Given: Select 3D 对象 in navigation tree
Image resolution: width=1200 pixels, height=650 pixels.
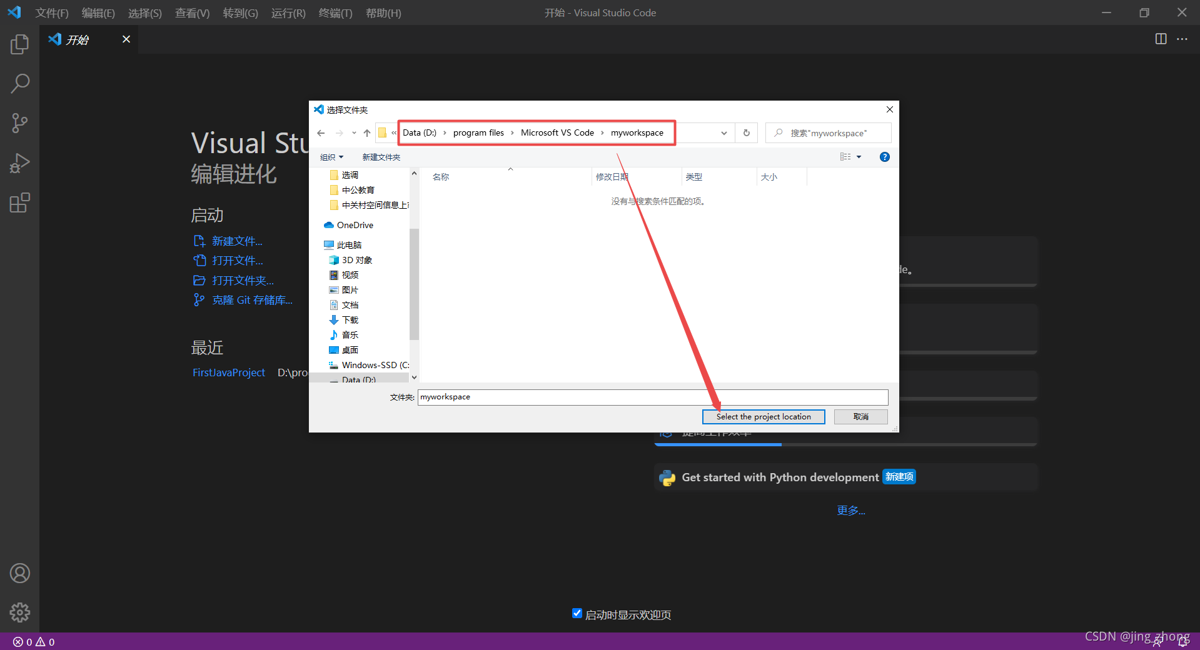Looking at the screenshot, I should (x=356, y=260).
